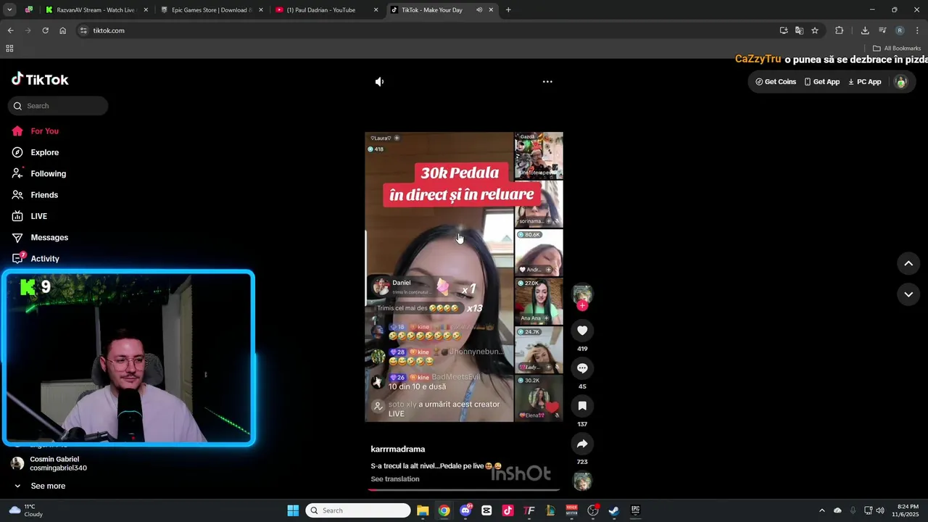The image size is (928, 522).
Task: Open the tab search dropdown
Action: (9, 10)
